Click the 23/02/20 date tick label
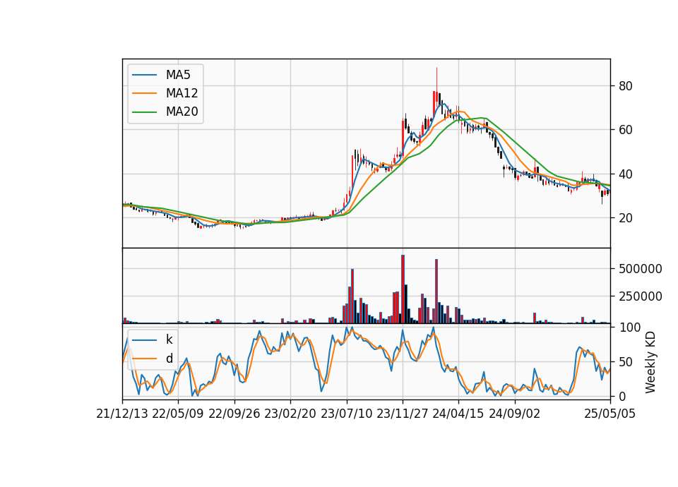Viewport: 678px width, 487px height. tap(290, 414)
